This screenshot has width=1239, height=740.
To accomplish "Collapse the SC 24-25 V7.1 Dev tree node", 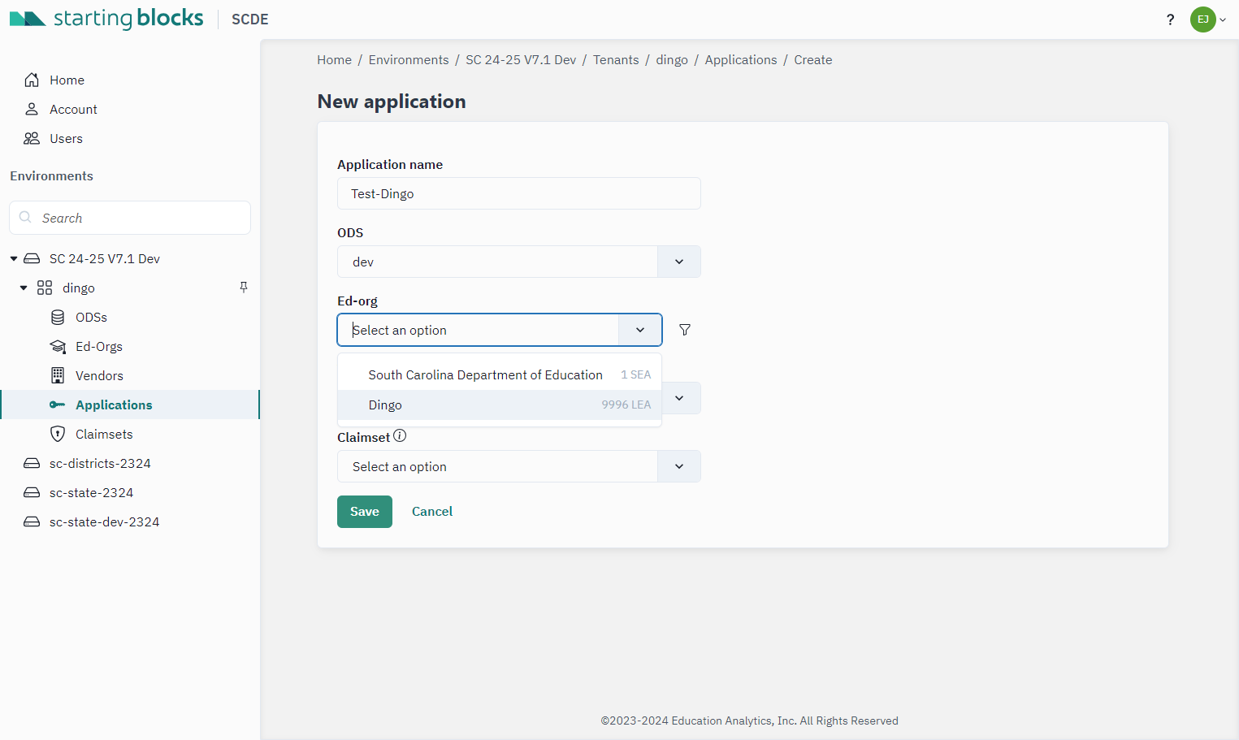I will click(x=14, y=258).
